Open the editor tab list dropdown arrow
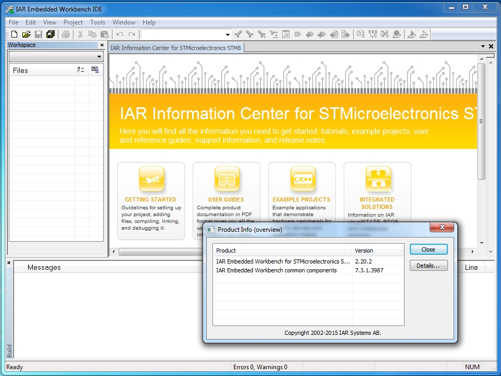The width and height of the screenshot is (501, 376). click(483, 47)
